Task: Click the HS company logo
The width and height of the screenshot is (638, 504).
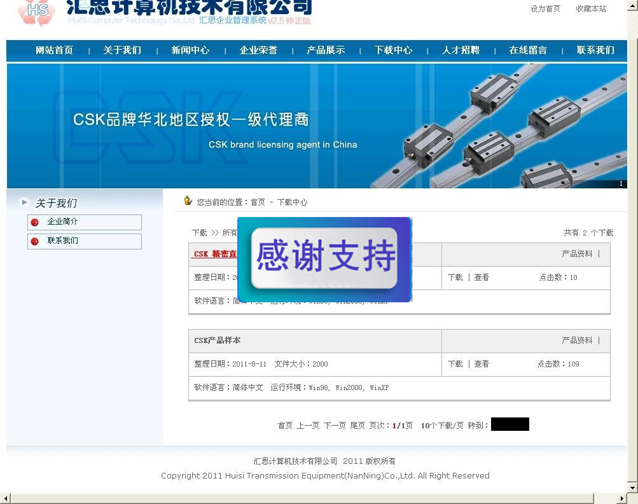Action: tap(37, 12)
